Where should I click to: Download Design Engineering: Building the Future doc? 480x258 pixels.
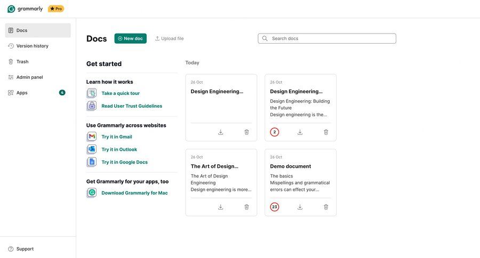point(300,132)
